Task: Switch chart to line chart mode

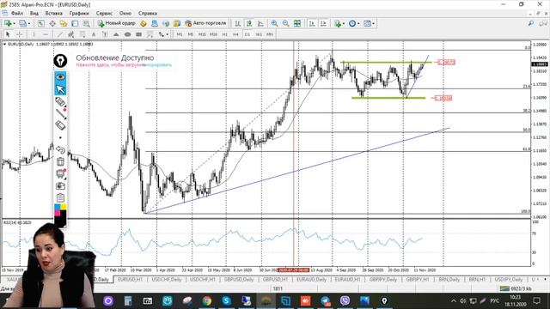Action: 260,23
